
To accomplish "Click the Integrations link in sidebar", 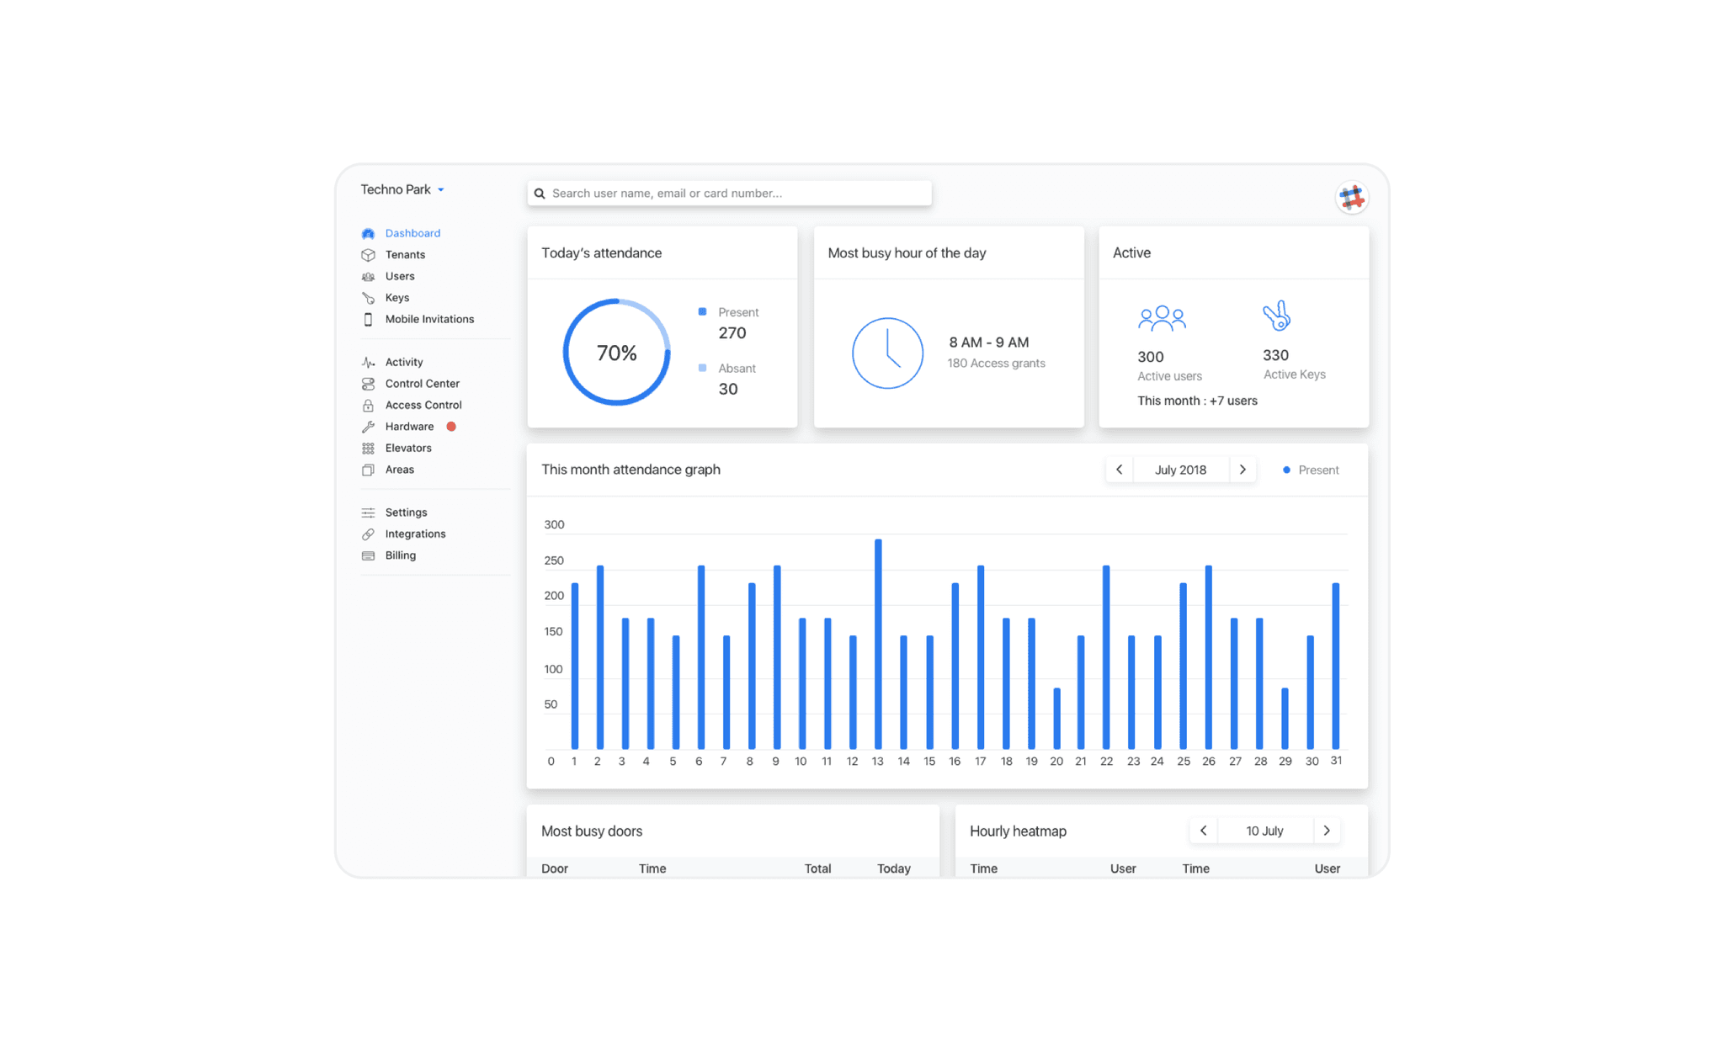I will pyautogui.click(x=415, y=534).
